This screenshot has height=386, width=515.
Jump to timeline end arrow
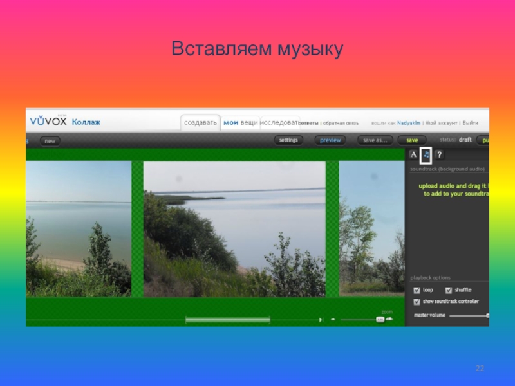(321, 319)
